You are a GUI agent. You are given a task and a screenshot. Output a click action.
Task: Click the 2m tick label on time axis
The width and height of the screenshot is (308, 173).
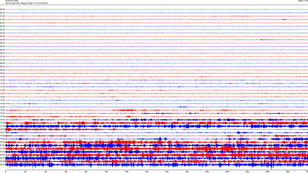click(x=26, y=172)
